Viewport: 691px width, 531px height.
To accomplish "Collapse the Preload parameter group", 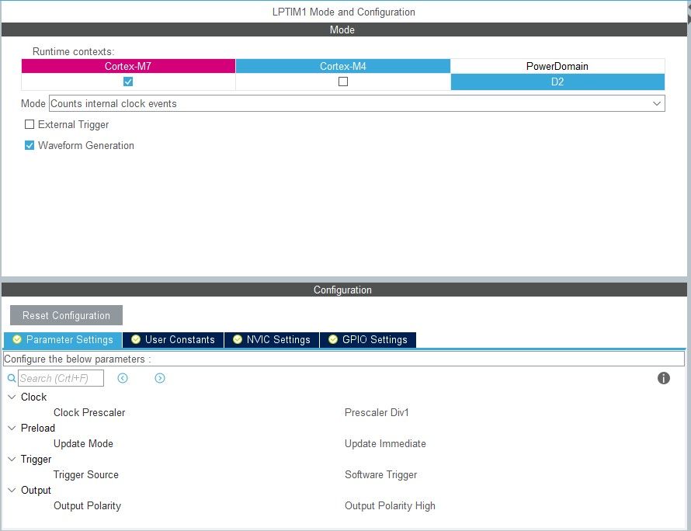I will [x=12, y=428].
